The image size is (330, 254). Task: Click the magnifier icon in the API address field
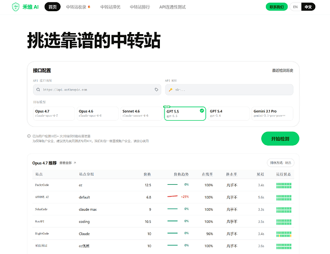(38, 90)
